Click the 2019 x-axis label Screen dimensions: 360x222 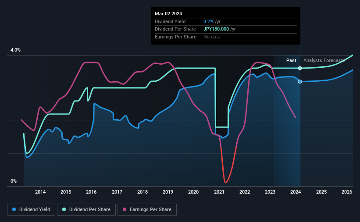pos(168,192)
